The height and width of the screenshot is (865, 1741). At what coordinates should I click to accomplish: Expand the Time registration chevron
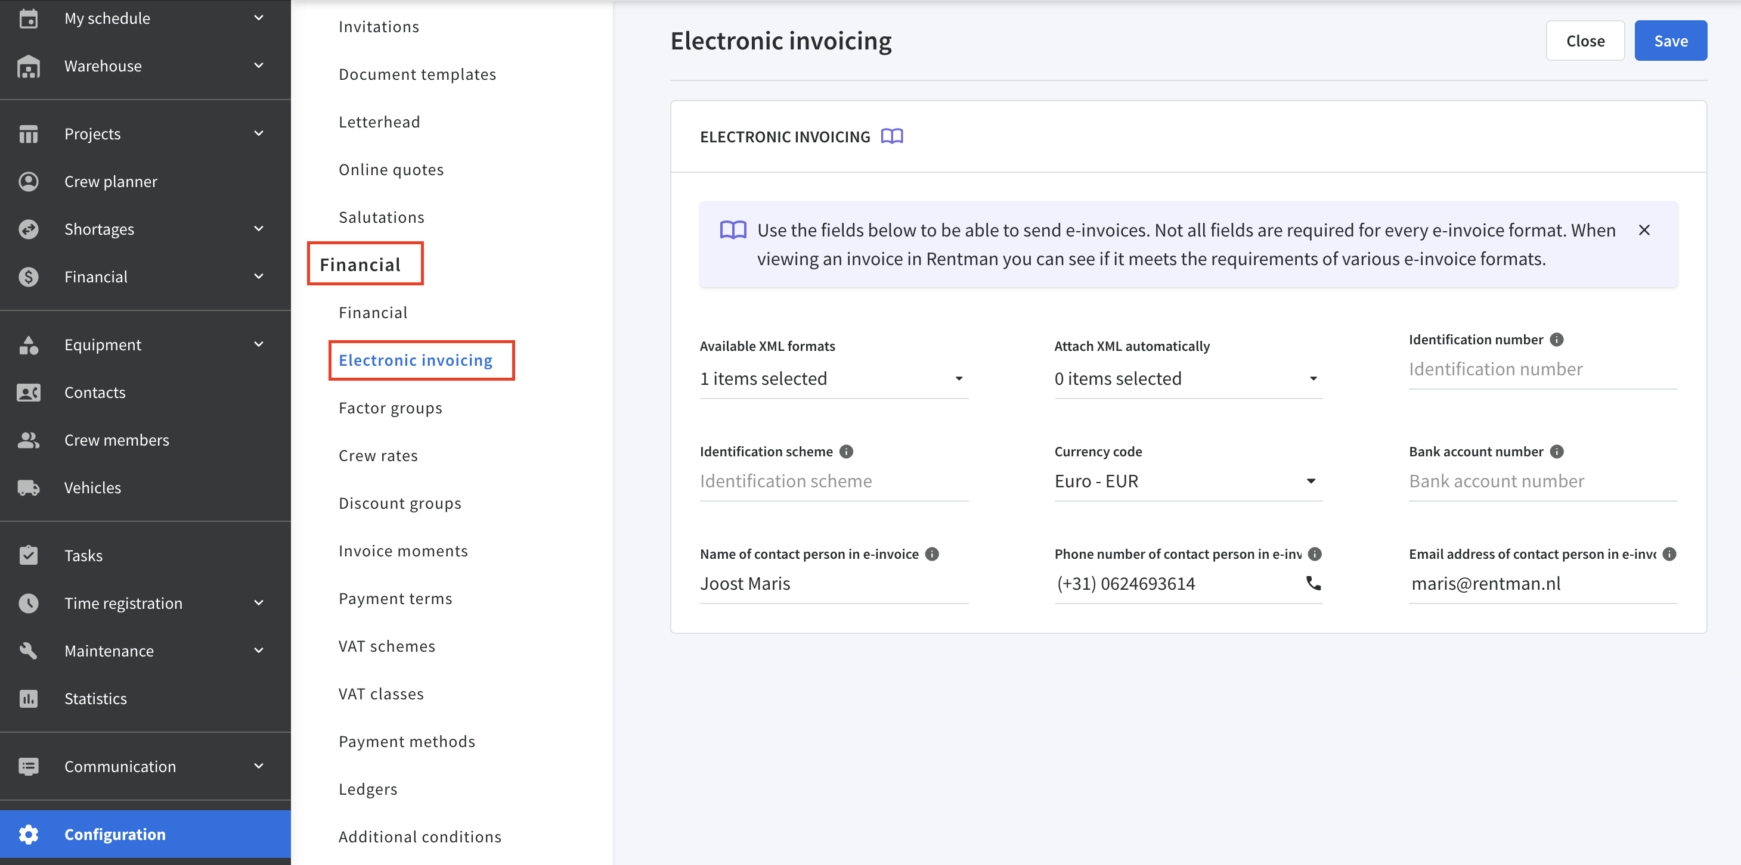click(259, 603)
